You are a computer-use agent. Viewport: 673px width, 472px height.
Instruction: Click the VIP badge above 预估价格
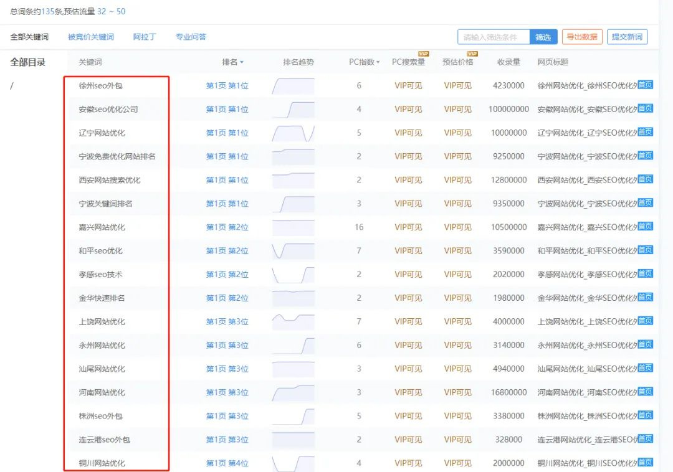pyautogui.click(x=472, y=54)
